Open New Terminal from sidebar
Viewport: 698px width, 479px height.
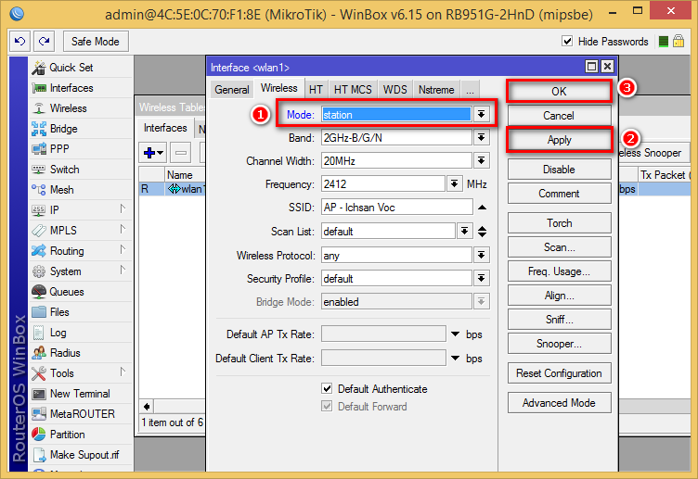click(80, 394)
